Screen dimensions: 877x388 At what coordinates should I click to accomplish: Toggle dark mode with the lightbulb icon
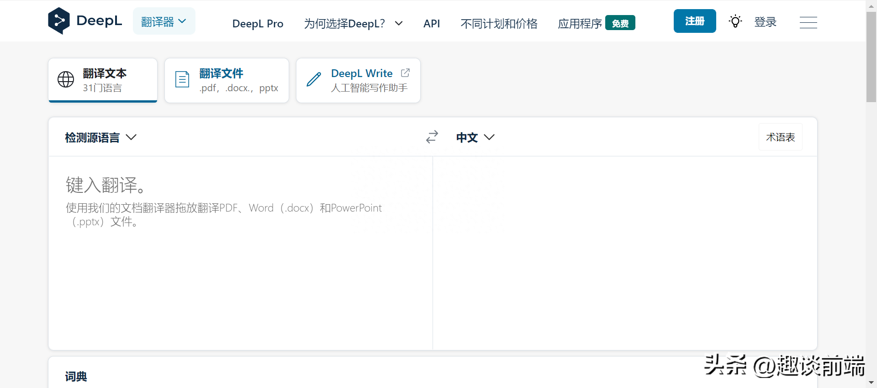tap(735, 21)
